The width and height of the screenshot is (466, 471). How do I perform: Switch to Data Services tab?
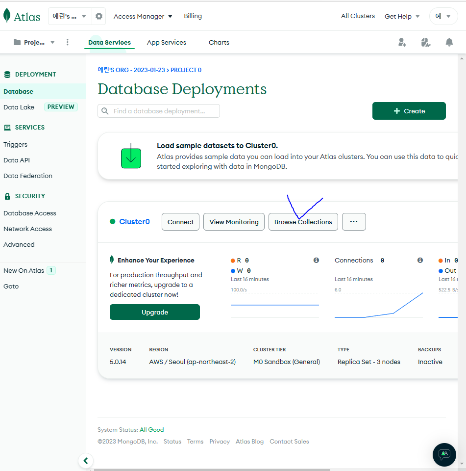(110, 42)
